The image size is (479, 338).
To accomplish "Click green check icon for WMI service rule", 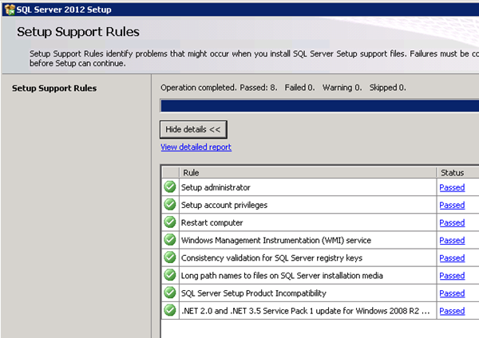I will click(x=170, y=240).
